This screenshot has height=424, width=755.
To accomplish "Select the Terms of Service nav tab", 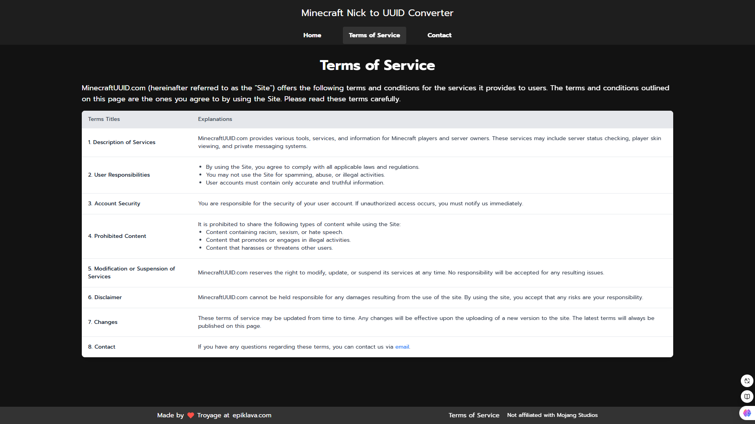I will coord(374,35).
